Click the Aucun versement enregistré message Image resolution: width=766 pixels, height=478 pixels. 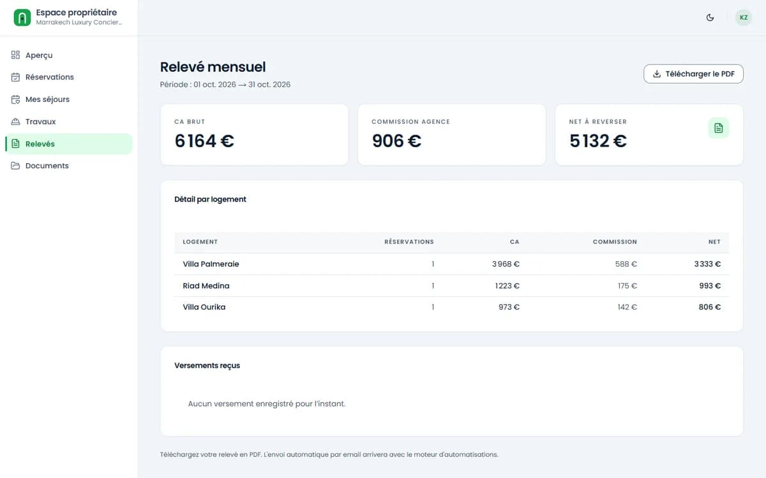click(x=266, y=403)
